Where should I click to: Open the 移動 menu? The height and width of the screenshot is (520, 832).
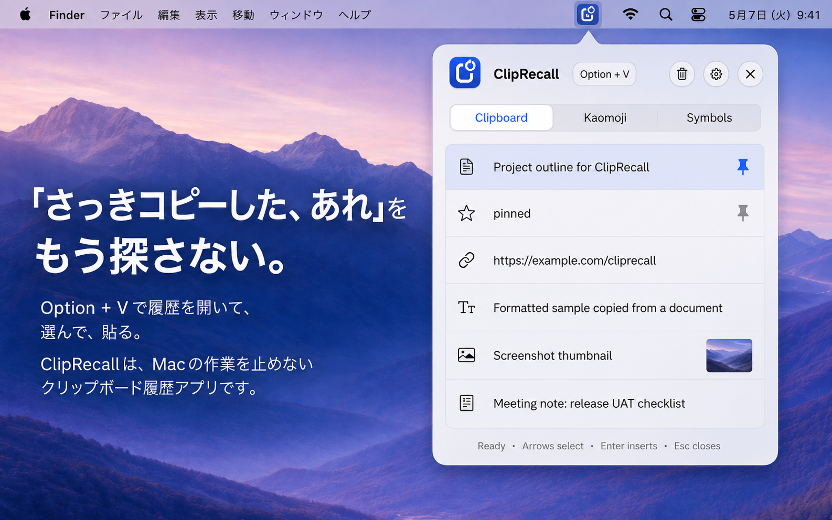(243, 15)
